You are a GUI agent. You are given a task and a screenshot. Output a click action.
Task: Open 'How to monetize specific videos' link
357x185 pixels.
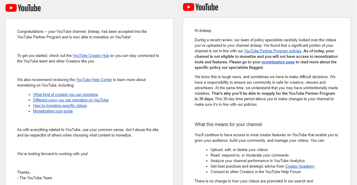[x=60, y=105]
